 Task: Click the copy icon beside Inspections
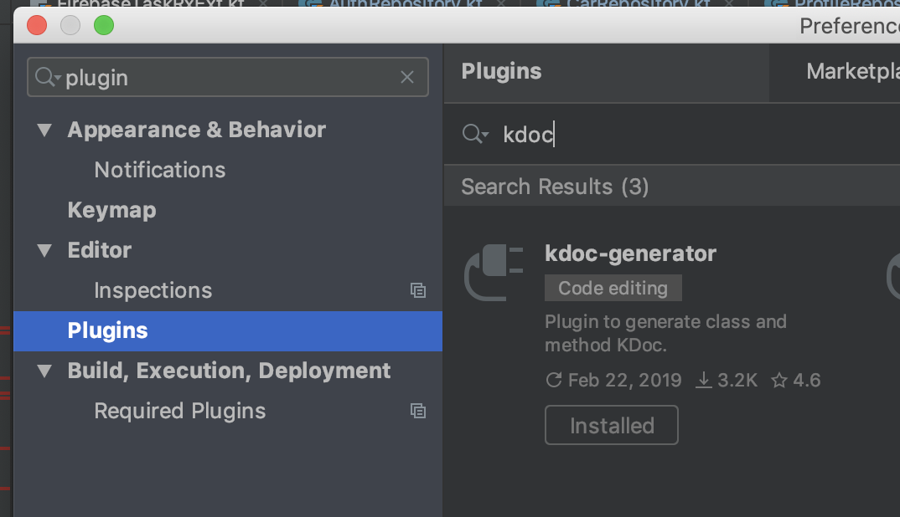(x=418, y=290)
